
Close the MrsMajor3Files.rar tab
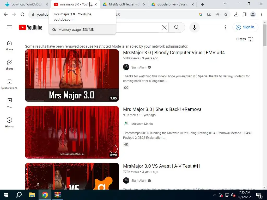(x=144, y=5)
